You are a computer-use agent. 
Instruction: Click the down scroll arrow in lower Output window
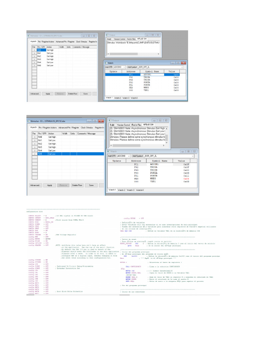(167, 143)
